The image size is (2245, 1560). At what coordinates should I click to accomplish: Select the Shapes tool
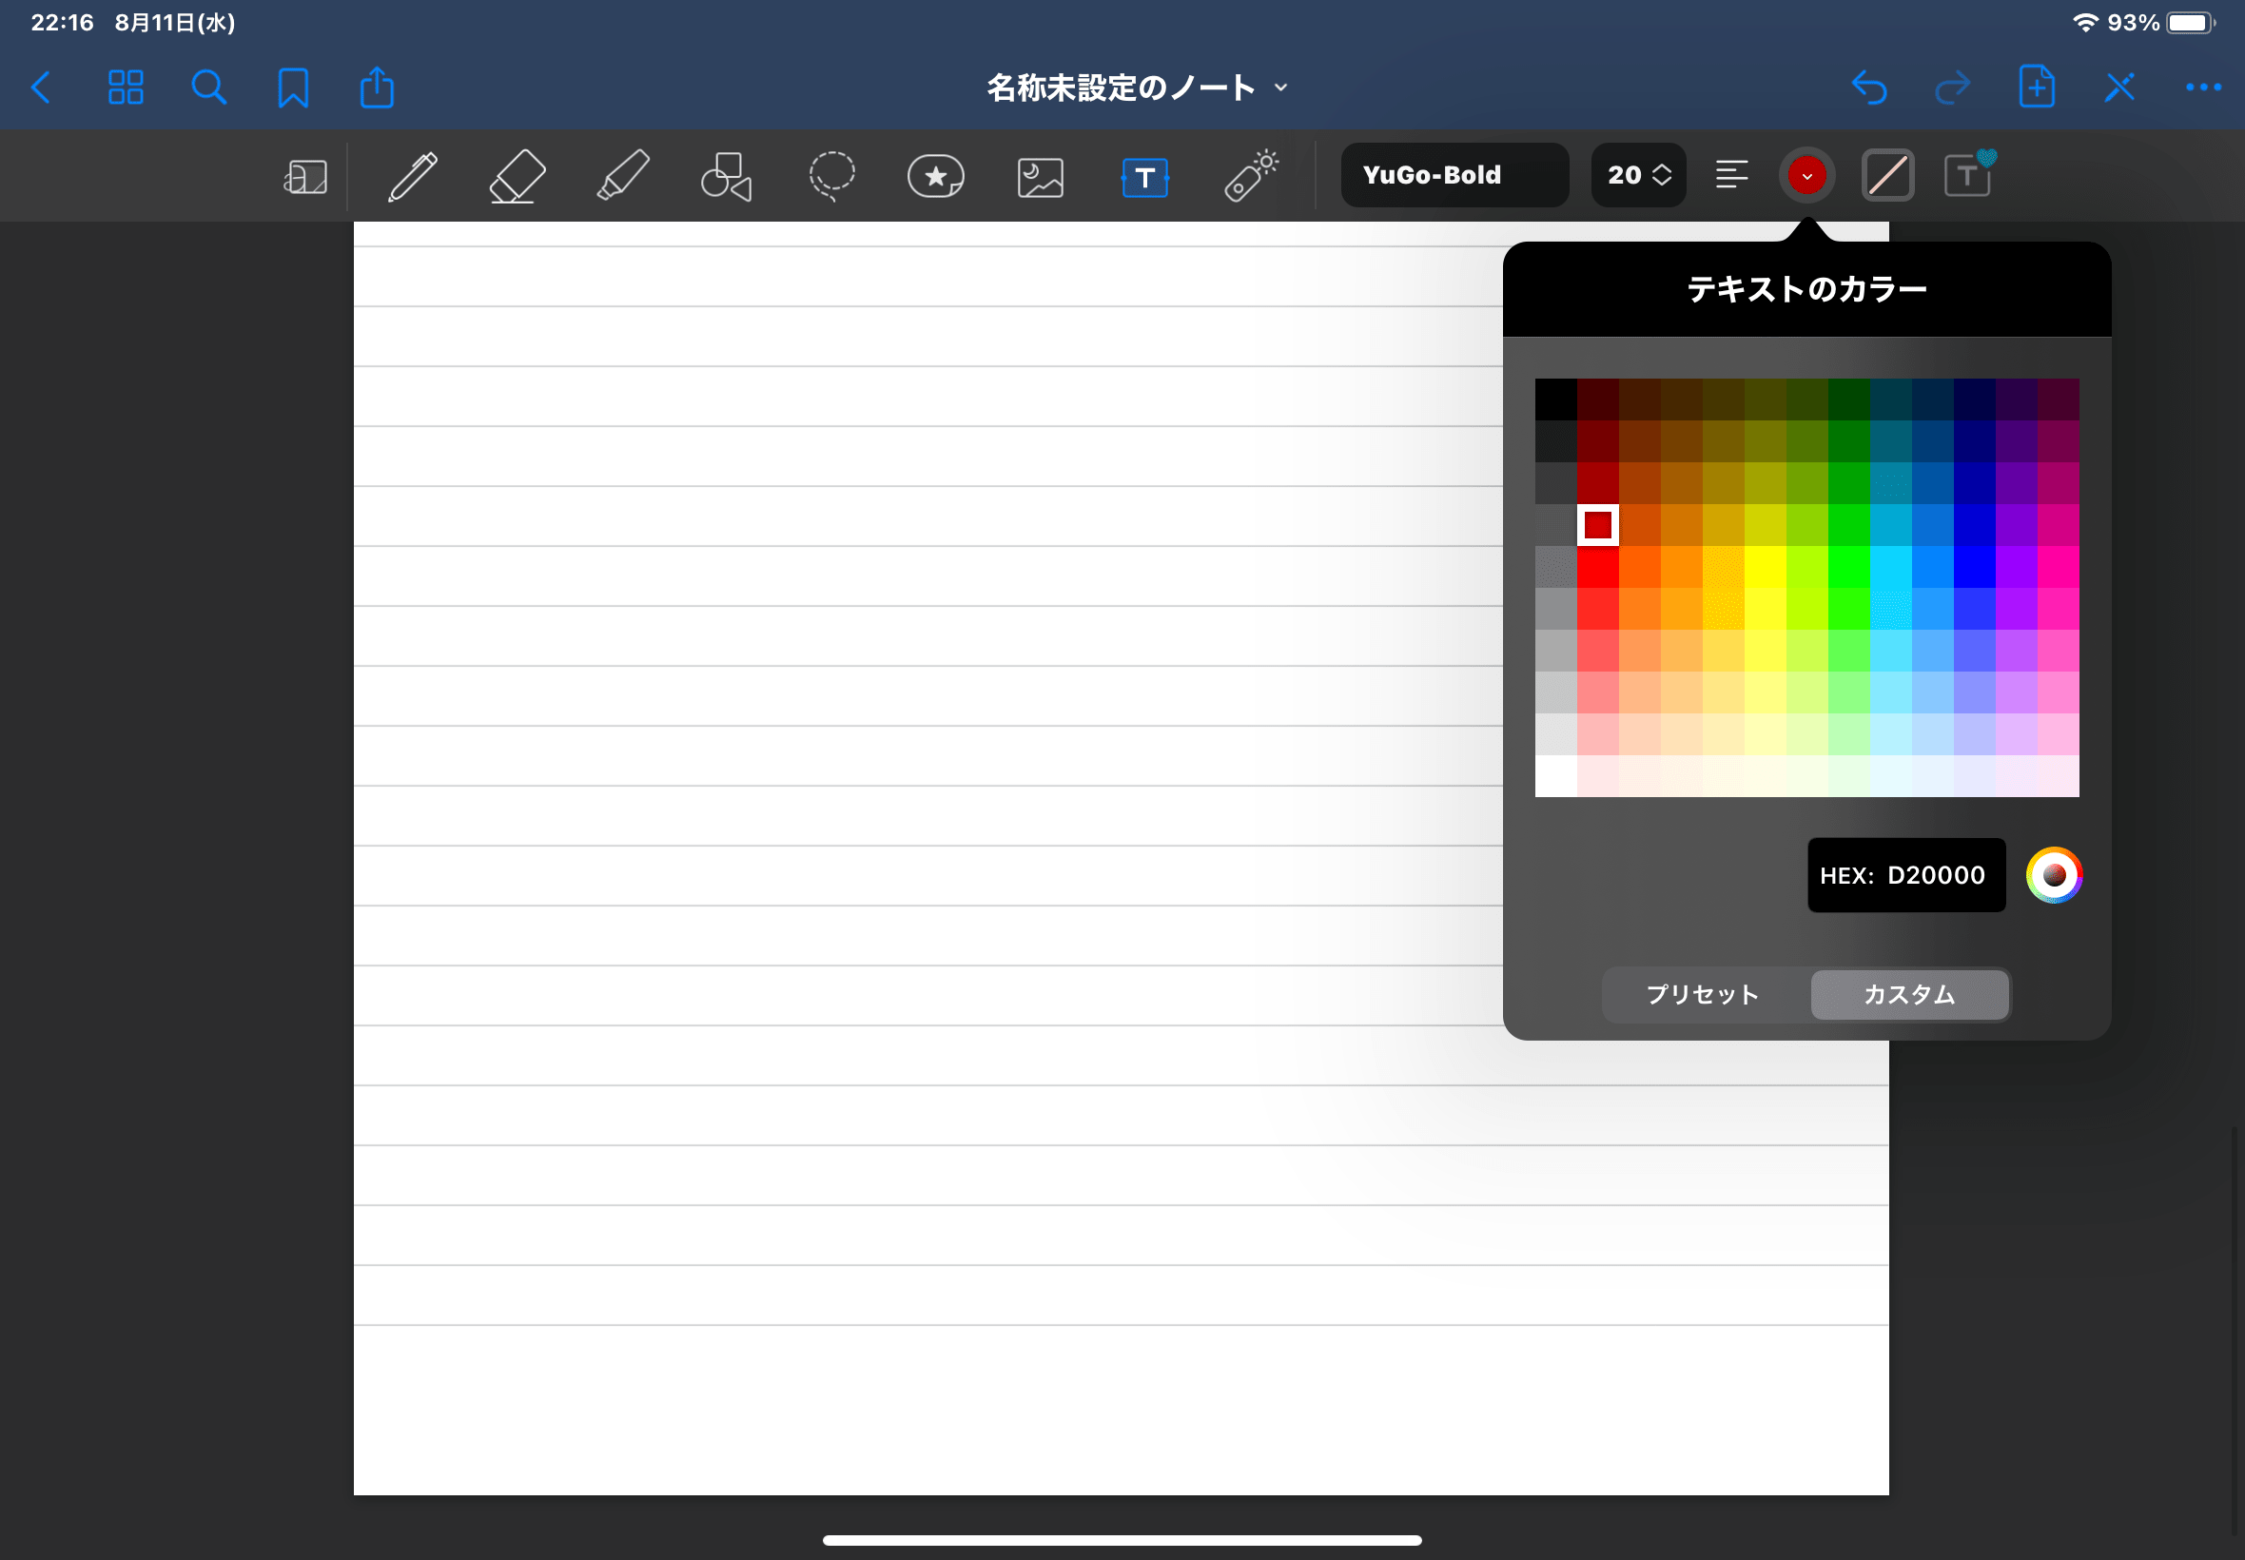pos(726,177)
